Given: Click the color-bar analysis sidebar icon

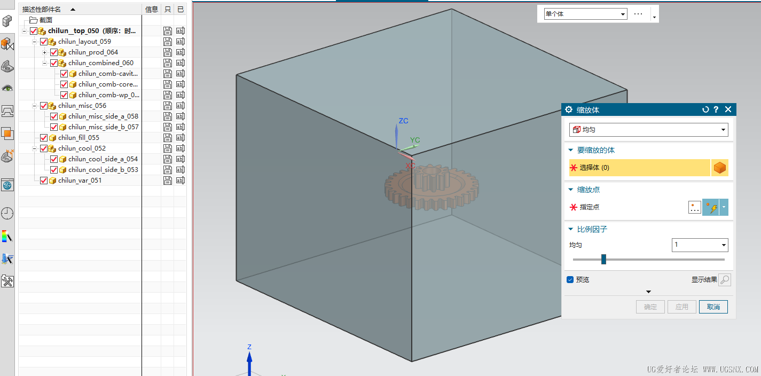Looking at the screenshot, I should (7, 236).
